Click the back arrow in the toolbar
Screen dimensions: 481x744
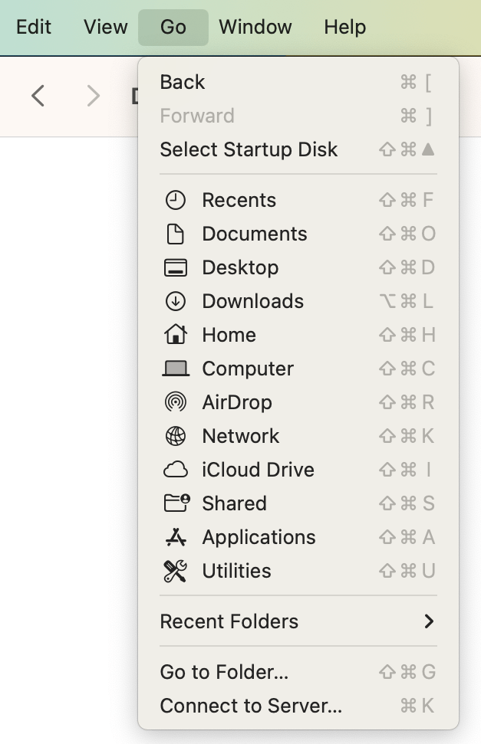37,95
